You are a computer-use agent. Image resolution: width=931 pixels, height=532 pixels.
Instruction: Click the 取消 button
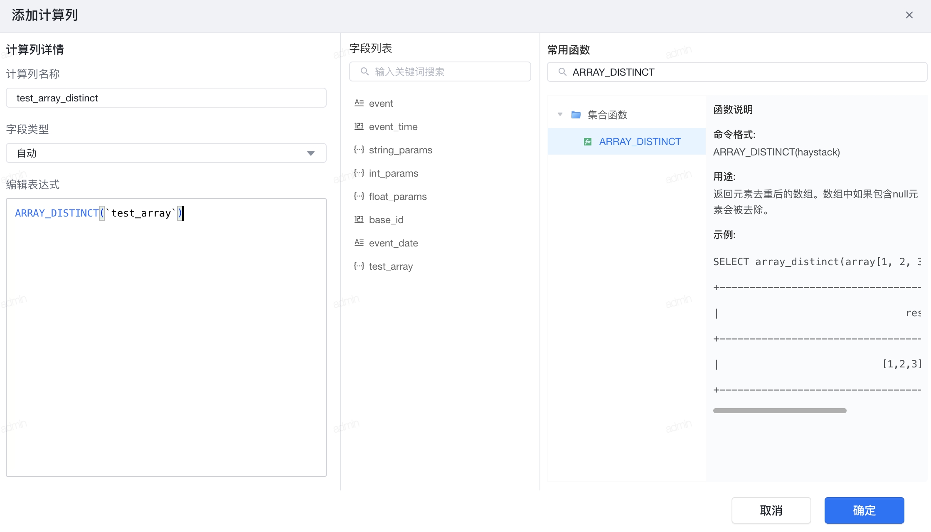(x=771, y=510)
